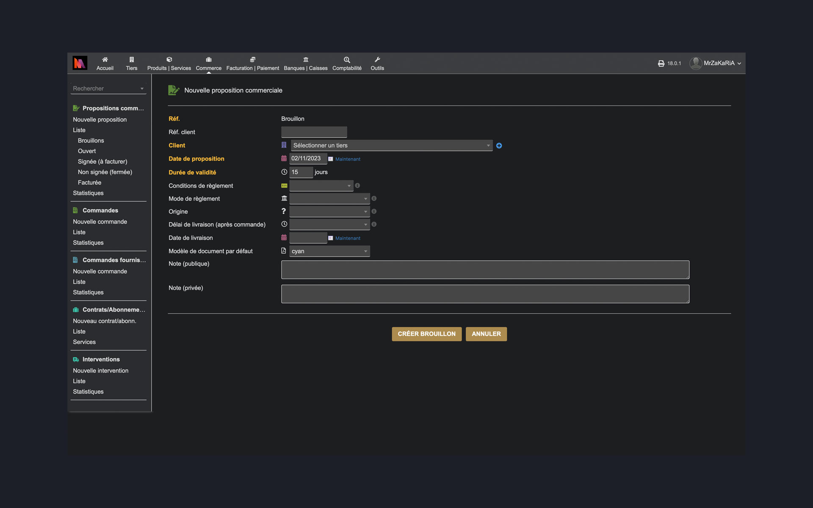
Task: Open the Outils wrench icon
Action: [377, 60]
